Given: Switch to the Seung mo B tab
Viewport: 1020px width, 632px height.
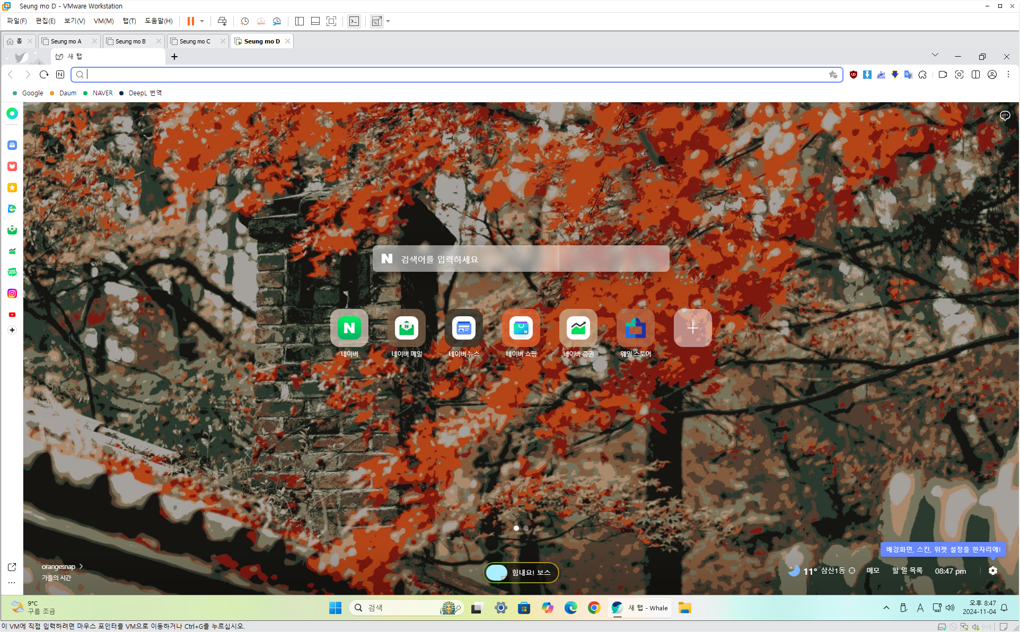Looking at the screenshot, I should (x=130, y=41).
